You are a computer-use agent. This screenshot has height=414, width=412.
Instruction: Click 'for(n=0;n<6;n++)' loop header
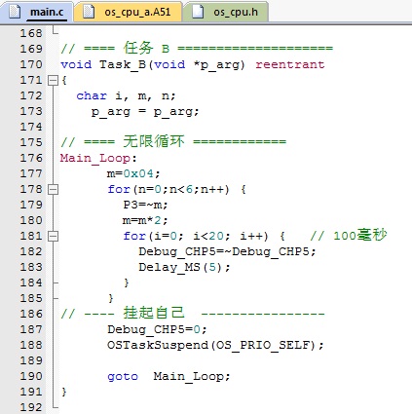tap(169, 189)
